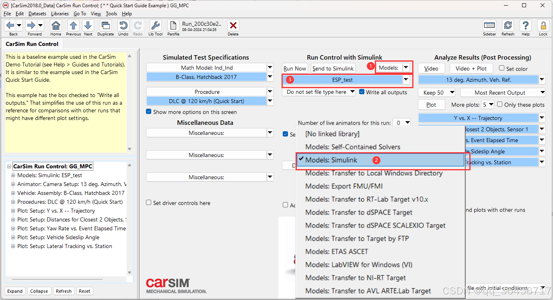Click the Refresh toolbar icon

point(508,26)
